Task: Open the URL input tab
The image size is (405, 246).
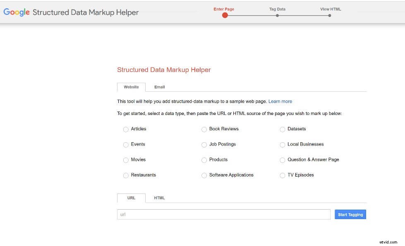Action: pyautogui.click(x=131, y=198)
